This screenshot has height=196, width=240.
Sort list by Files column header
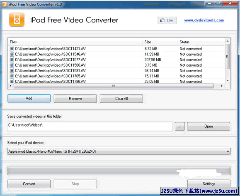coord(75,42)
